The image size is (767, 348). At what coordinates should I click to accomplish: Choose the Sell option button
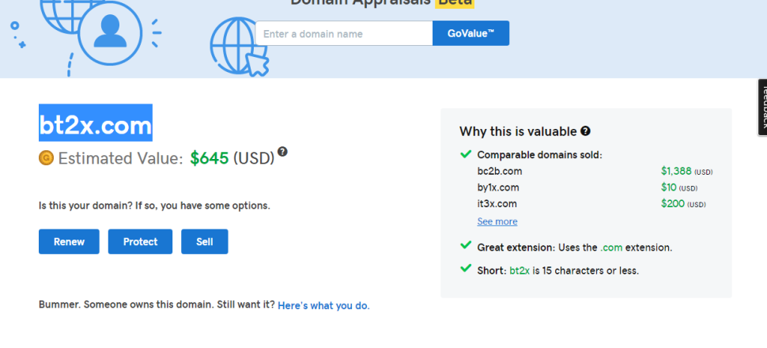point(204,241)
